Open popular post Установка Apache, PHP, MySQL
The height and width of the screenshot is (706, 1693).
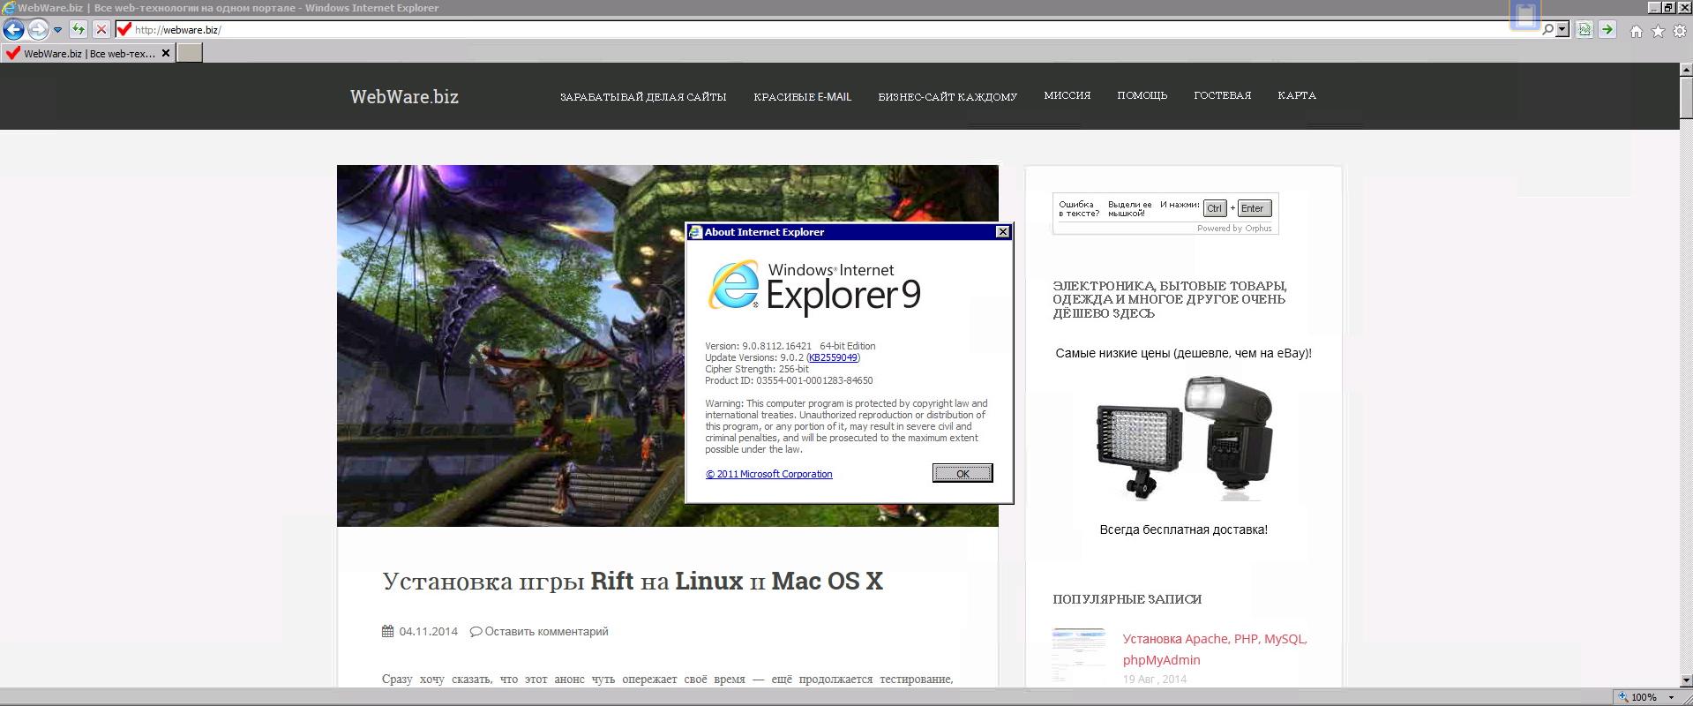pyautogui.click(x=1215, y=650)
